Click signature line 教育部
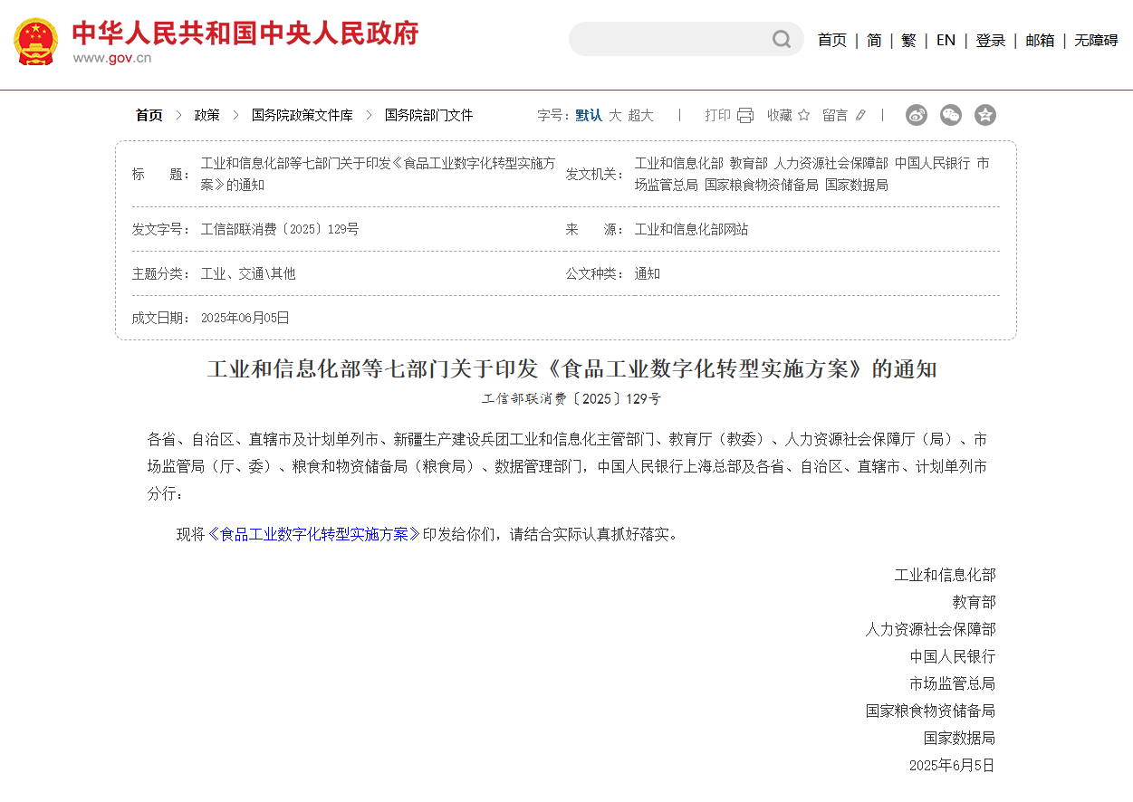 (974, 602)
